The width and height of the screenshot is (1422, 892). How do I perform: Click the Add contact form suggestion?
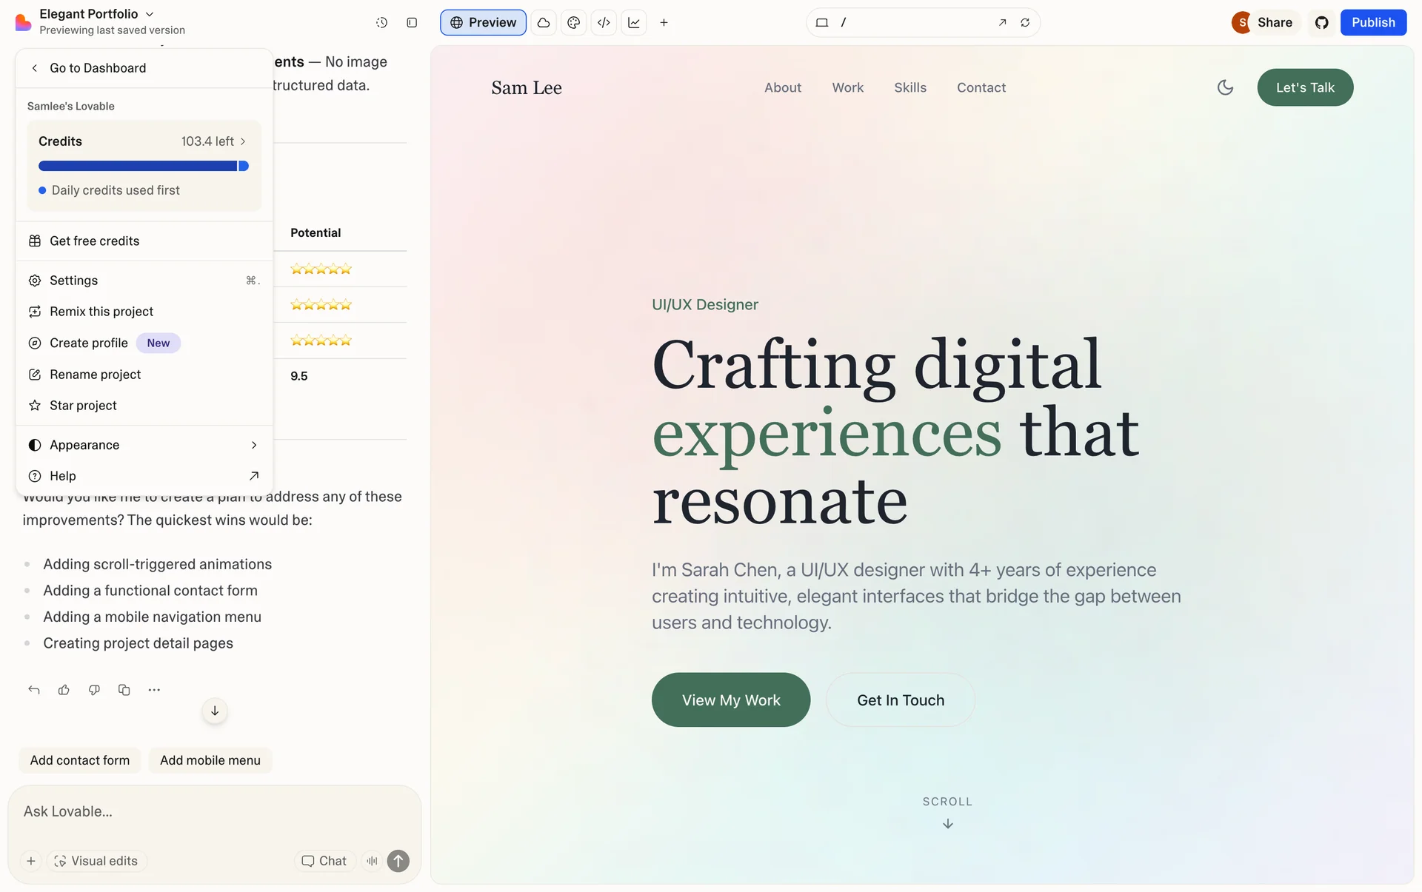(x=80, y=760)
